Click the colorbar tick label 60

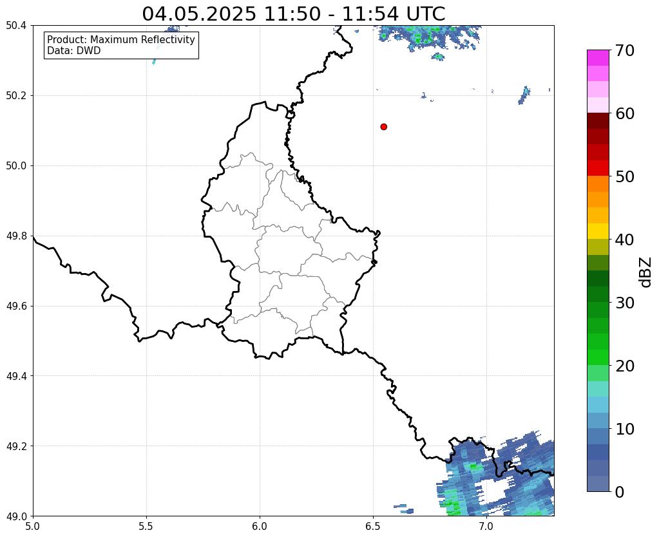pyautogui.click(x=625, y=113)
